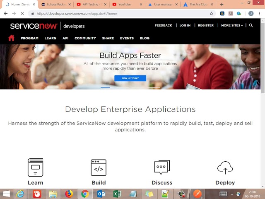Open a new tab with the plus button
Image resolution: width=265 pixels, height=199 pixels.
click(222, 5)
